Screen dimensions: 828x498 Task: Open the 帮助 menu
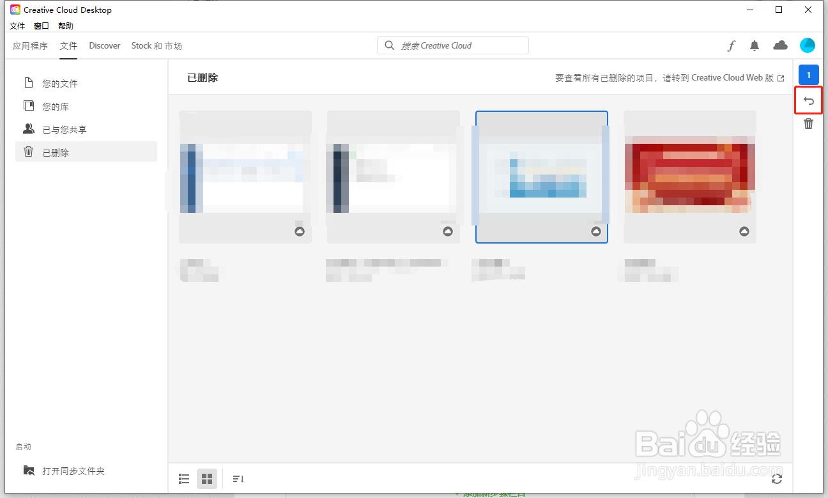(66, 26)
